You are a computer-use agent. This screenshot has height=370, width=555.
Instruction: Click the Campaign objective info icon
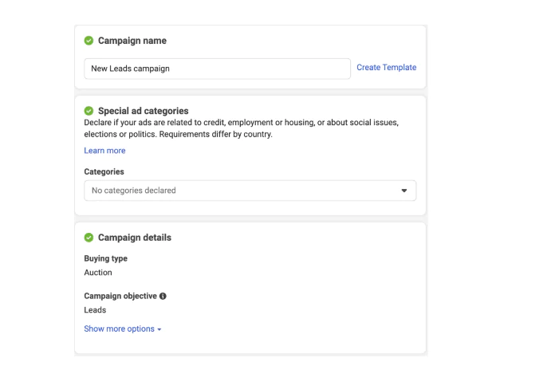(x=163, y=297)
